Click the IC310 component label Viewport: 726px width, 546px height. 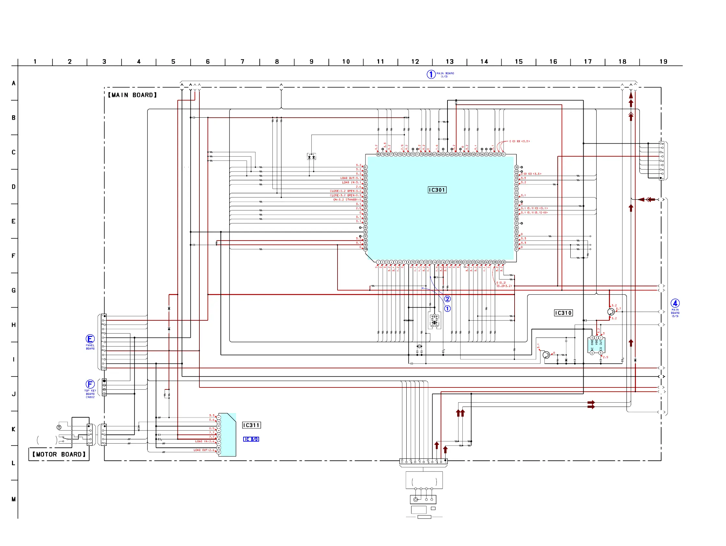point(563,313)
